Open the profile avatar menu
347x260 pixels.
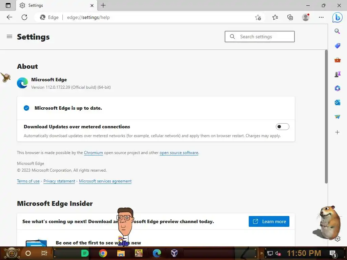click(306, 17)
